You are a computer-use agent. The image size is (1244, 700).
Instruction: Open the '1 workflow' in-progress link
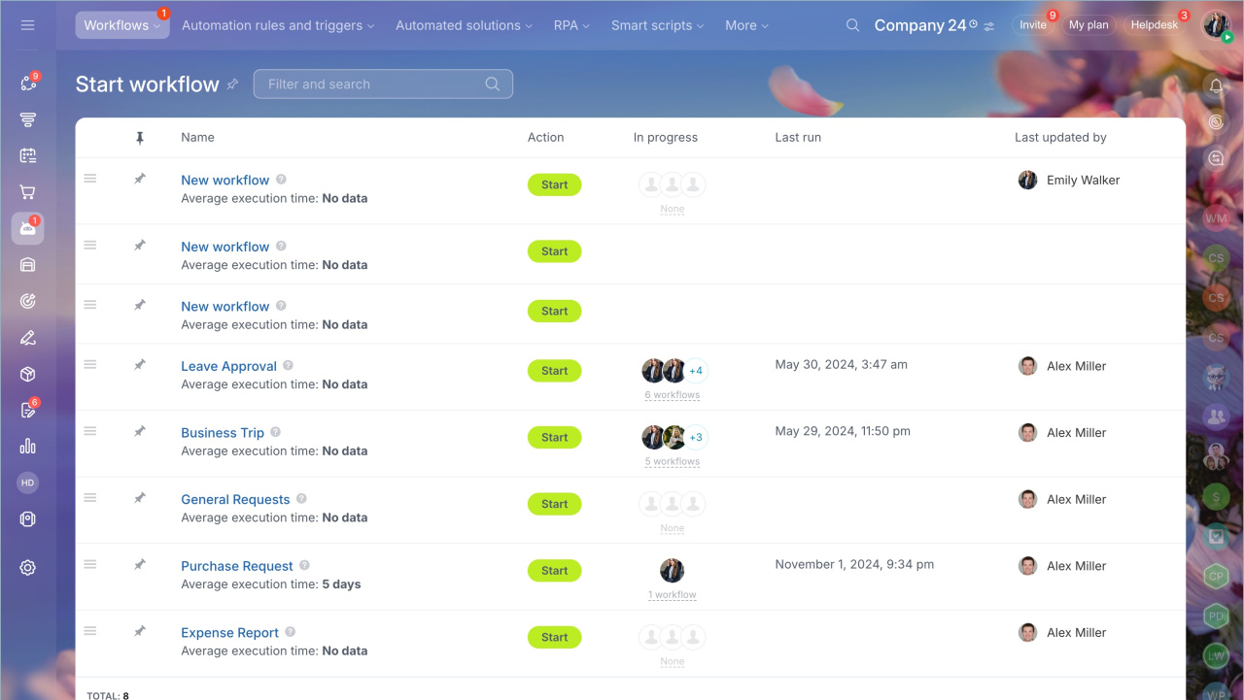[x=673, y=595]
